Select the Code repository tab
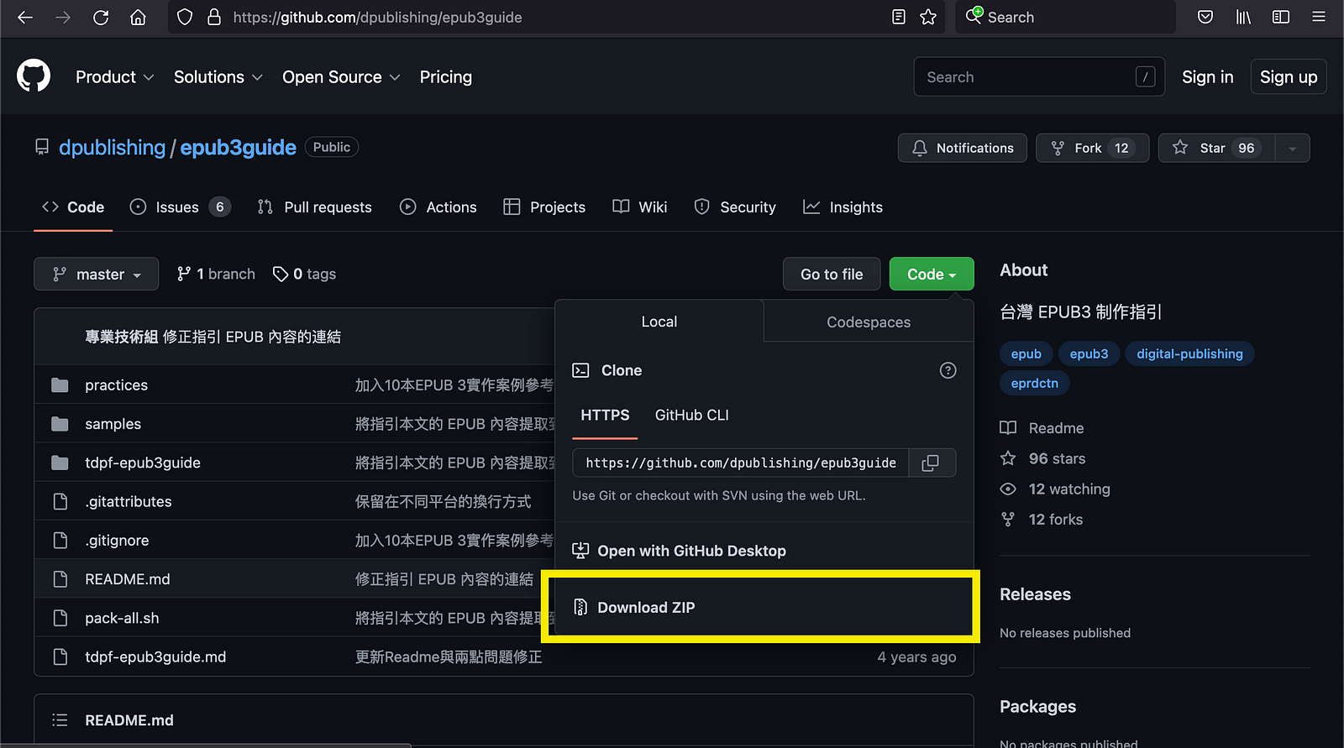This screenshot has height=748, width=1344. click(x=73, y=207)
